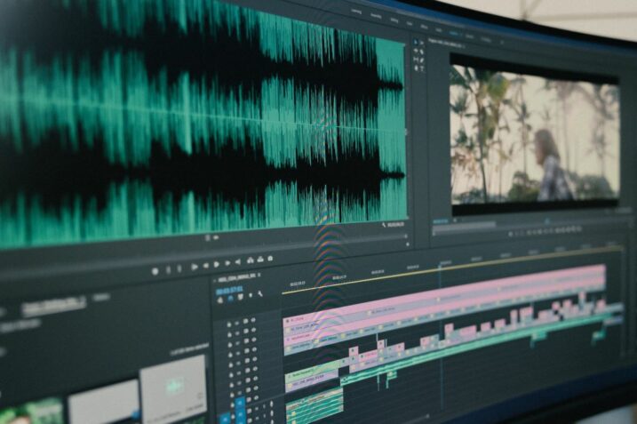Click the Program monitor scrub bar playhead
This screenshot has width=637, height=424.
pyautogui.click(x=547, y=221)
